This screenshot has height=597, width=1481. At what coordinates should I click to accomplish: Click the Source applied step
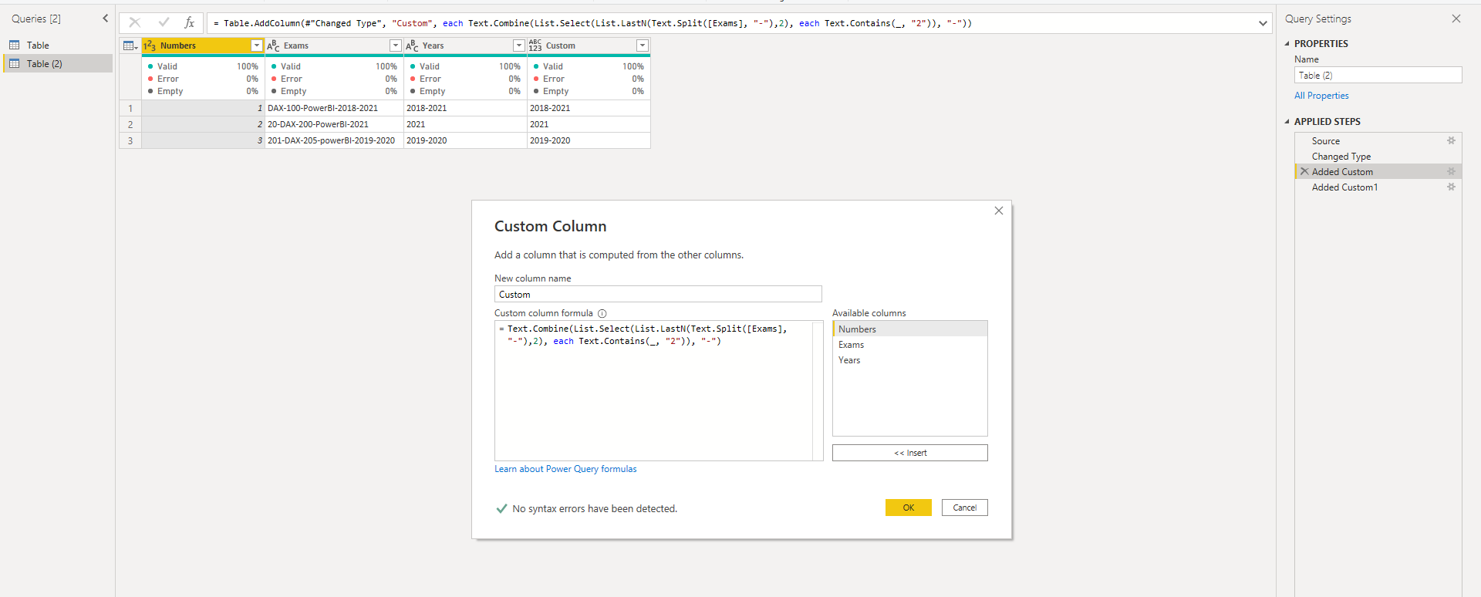click(x=1378, y=141)
